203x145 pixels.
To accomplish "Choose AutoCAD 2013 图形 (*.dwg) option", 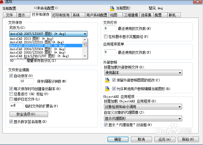I will [x=46, y=39].
